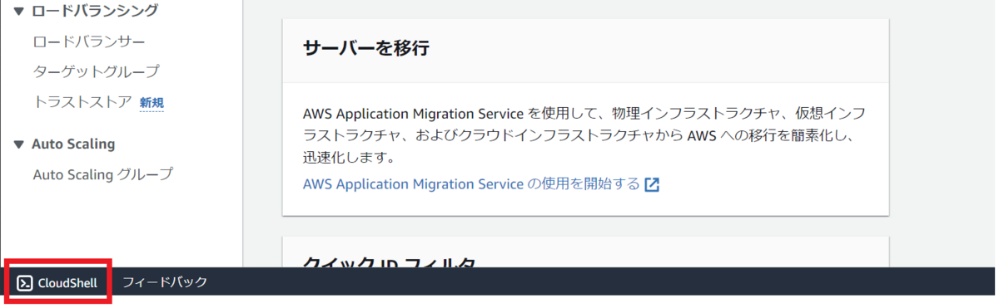Image resolution: width=999 pixels, height=308 pixels.
Task: Click the 新規 badge next to トラストストア
Action: [x=152, y=103]
